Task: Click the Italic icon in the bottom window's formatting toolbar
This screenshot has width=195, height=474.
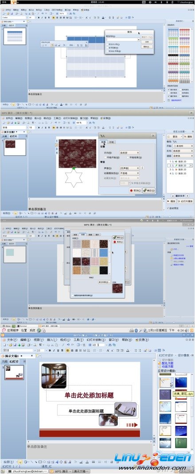Action: pyautogui.click(x=54, y=351)
